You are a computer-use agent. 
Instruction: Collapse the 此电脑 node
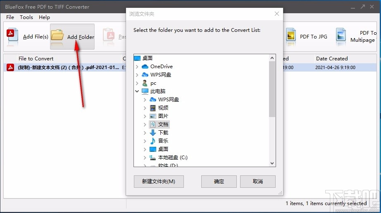click(137, 91)
